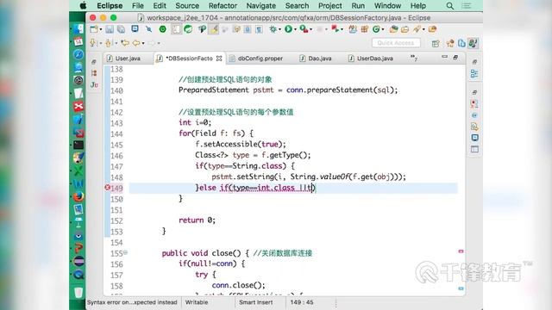This screenshot has width=552, height=310.
Task: Click the Run Last Tool icon with red toolbox
Action: click(x=304, y=29)
